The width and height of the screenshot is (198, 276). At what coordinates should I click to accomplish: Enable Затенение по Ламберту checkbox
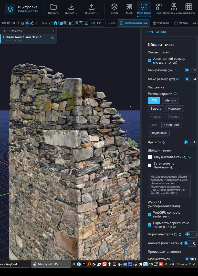tap(150, 165)
